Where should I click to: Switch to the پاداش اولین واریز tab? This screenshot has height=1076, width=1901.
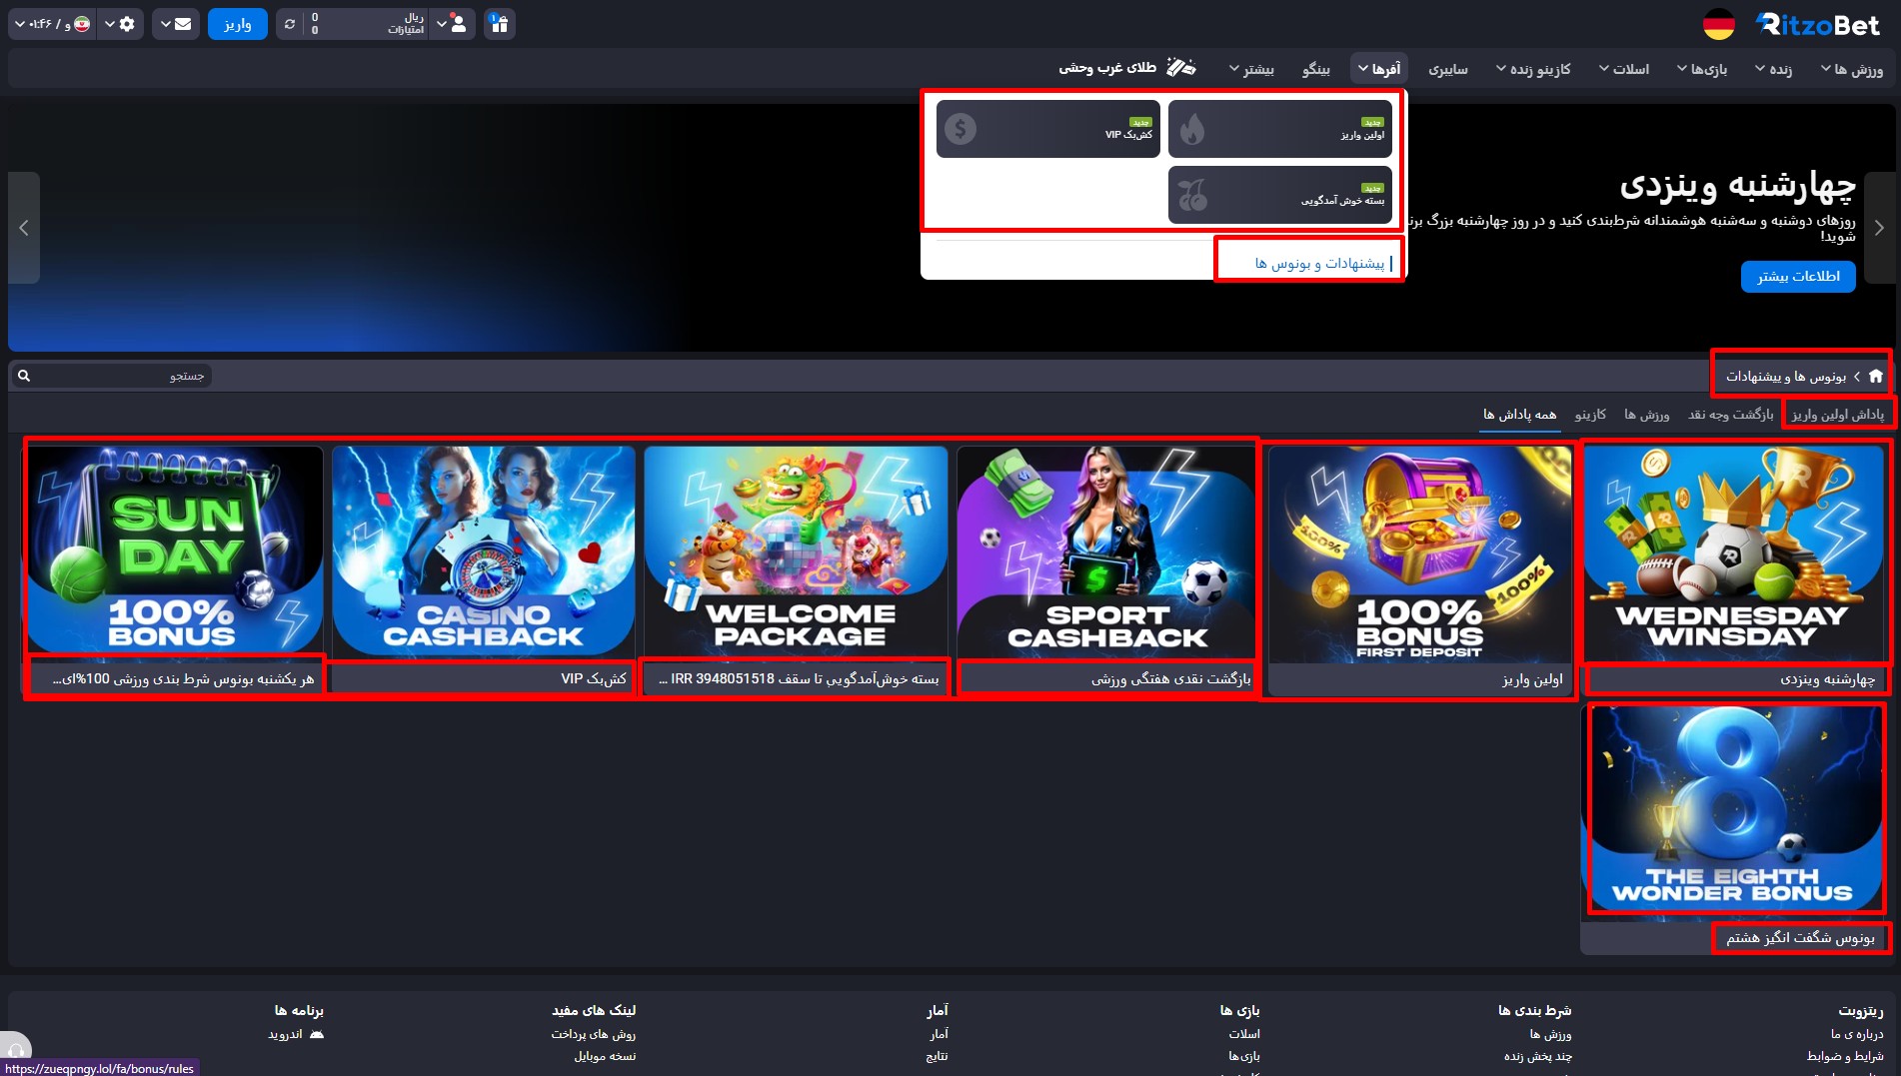1838,415
